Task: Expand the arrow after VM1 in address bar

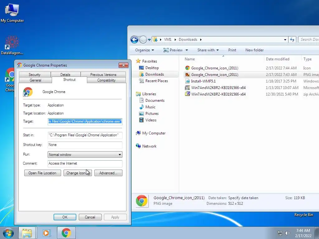Action: tap(175, 40)
